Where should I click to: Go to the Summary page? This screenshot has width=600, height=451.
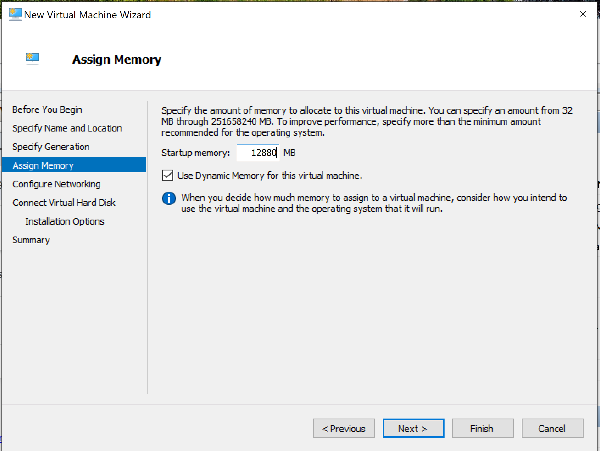coord(31,240)
